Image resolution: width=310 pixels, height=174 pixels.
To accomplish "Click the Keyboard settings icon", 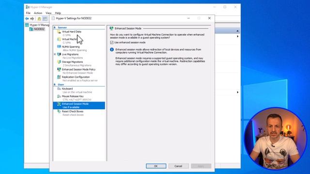I will point(59,89).
